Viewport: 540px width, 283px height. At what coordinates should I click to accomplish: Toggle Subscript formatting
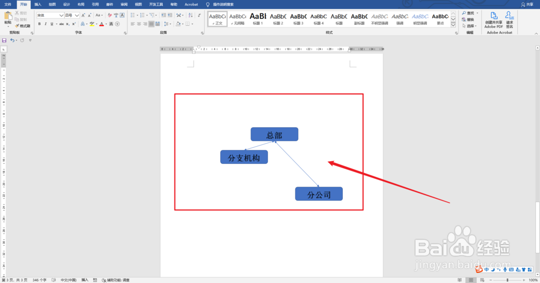click(x=67, y=24)
